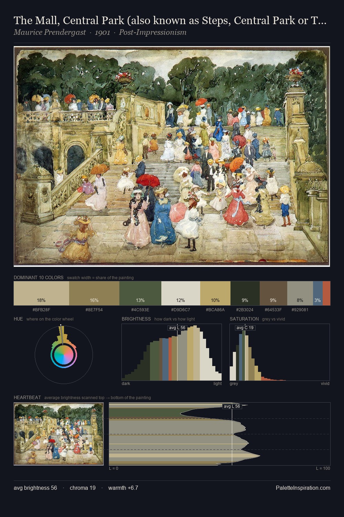Viewport: 344px width, 517px height.
Task: Click the SATURATION section label
Action: click(x=244, y=319)
